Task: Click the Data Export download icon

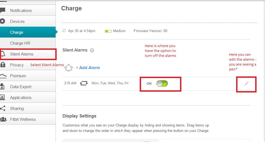Action: (2, 86)
